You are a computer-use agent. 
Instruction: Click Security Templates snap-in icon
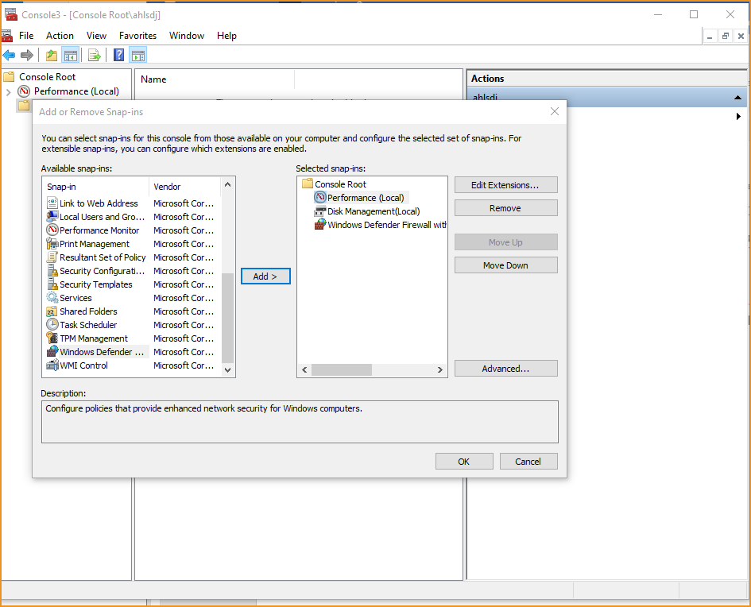coord(52,284)
